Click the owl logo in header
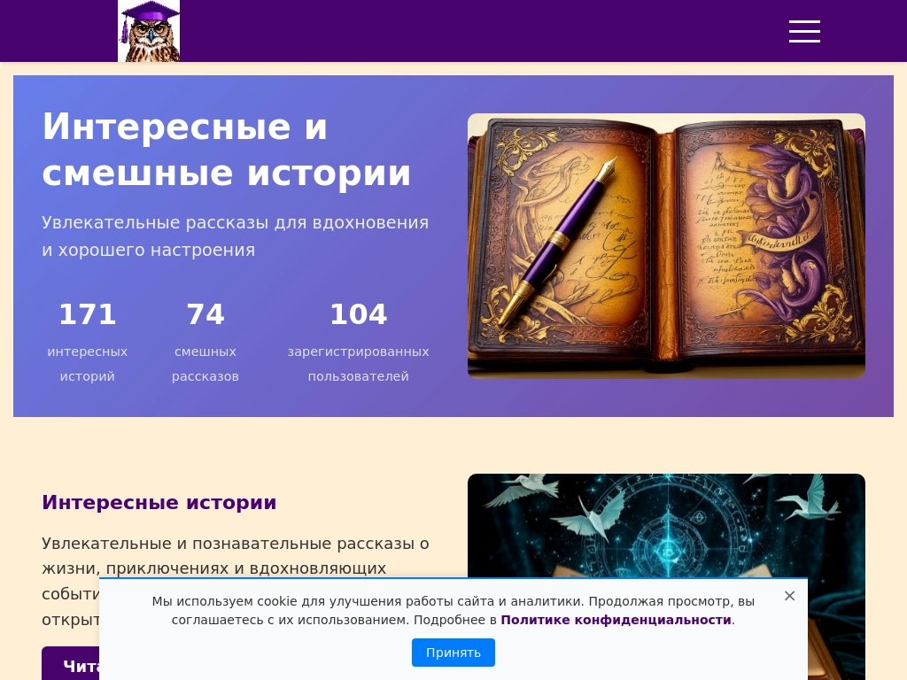Viewport: 907px width, 680px height. pos(149,31)
